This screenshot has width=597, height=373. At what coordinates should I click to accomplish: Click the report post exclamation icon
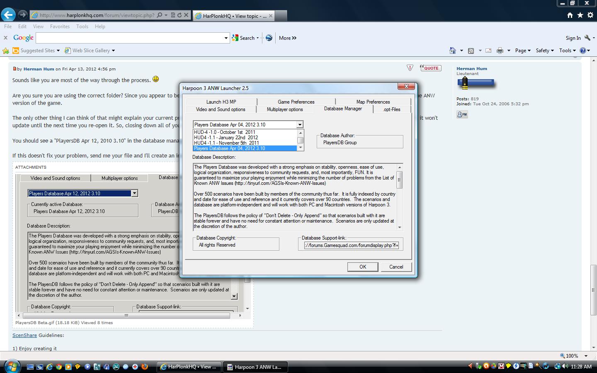[x=410, y=68]
